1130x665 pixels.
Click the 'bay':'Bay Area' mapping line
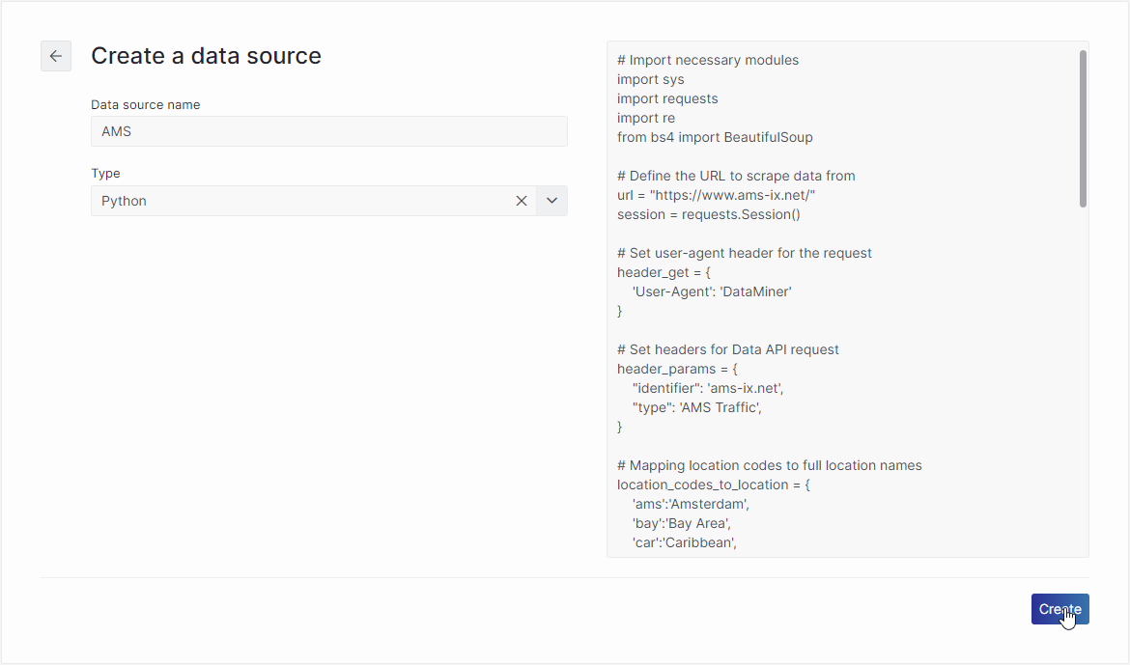[x=682, y=524]
